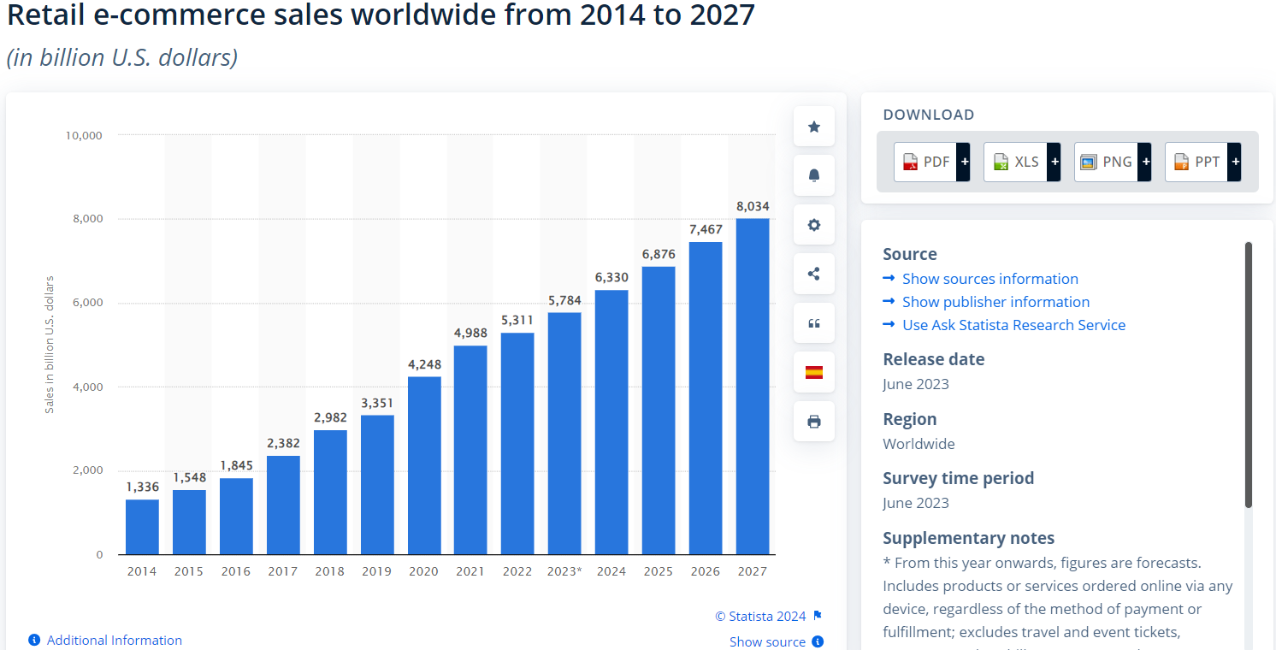Download the chart as PPT
Screen dimensions: 1276x650
pyautogui.click(x=1202, y=162)
